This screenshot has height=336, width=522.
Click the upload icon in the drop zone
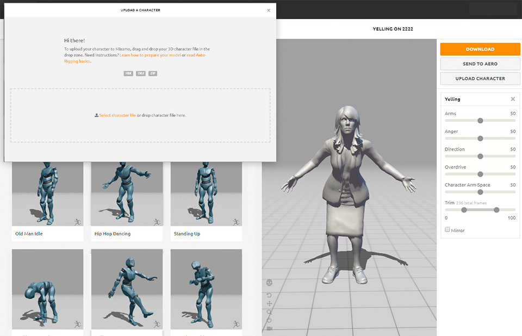point(97,114)
